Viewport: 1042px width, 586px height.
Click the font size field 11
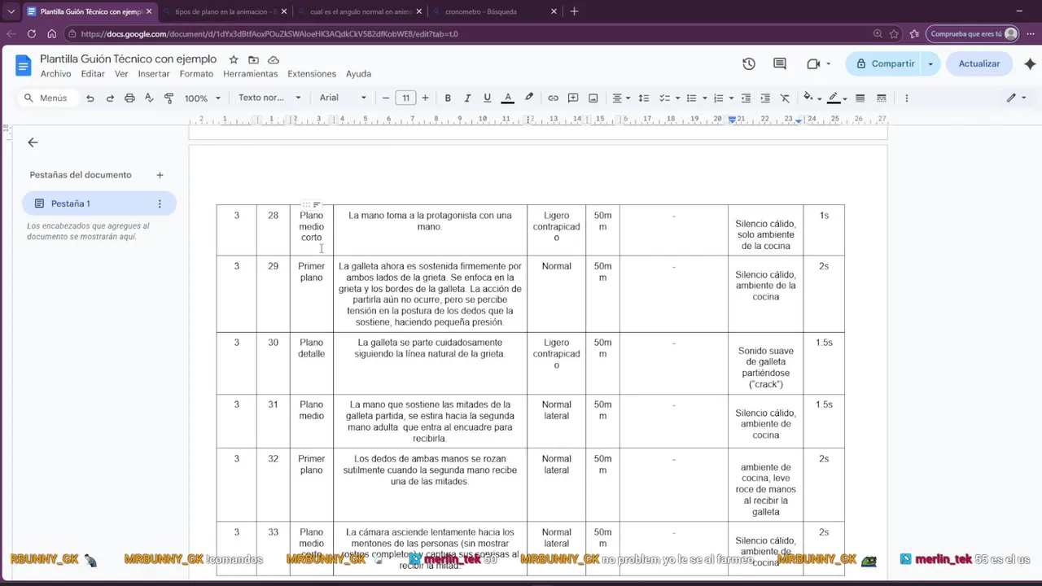tap(405, 98)
